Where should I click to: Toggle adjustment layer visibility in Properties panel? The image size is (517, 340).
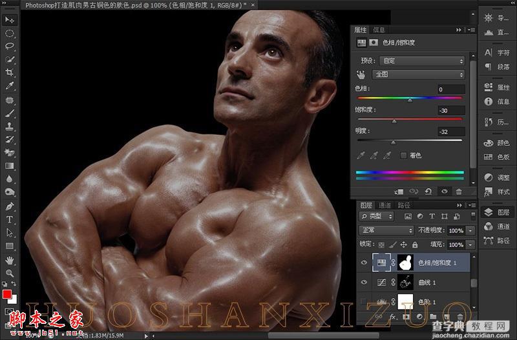click(x=444, y=191)
